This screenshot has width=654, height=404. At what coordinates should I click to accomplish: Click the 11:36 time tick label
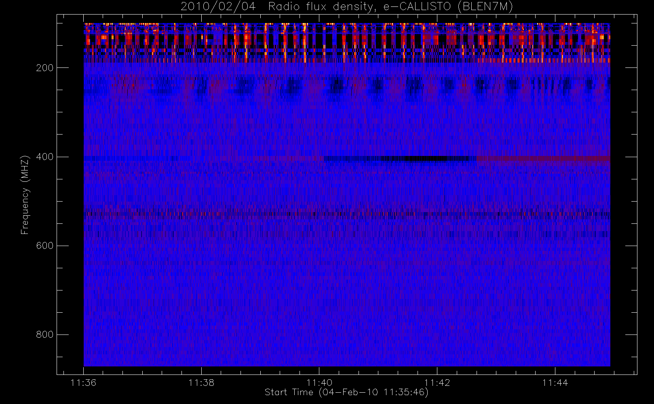coord(83,383)
